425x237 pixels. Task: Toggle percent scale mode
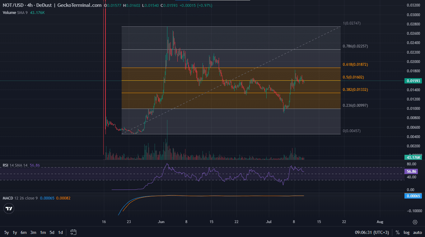[x=398, y=232]
